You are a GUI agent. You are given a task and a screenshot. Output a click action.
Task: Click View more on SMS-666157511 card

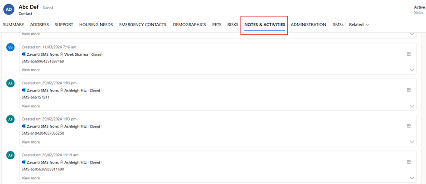coord(31,106)
